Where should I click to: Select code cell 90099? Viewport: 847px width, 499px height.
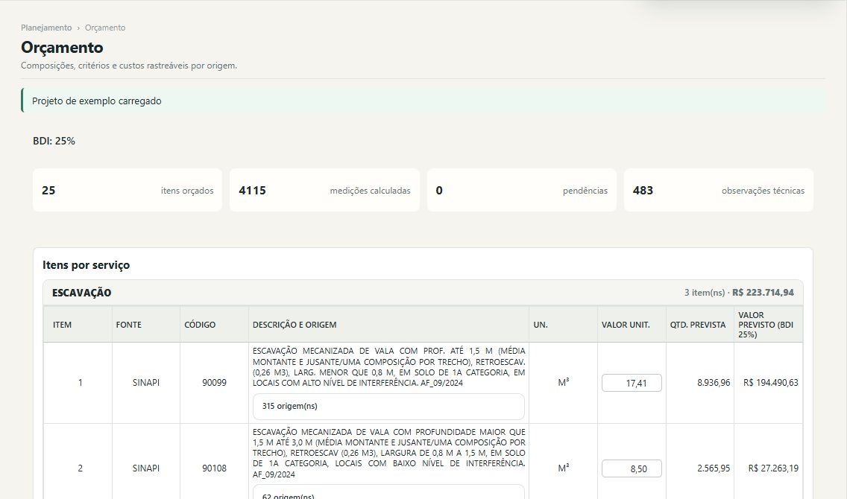(x=215, y=383)
